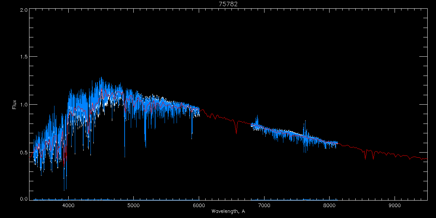Click the Wavelength, A axis label
Screen dimensions: 436x218
(x=228, y=211)
